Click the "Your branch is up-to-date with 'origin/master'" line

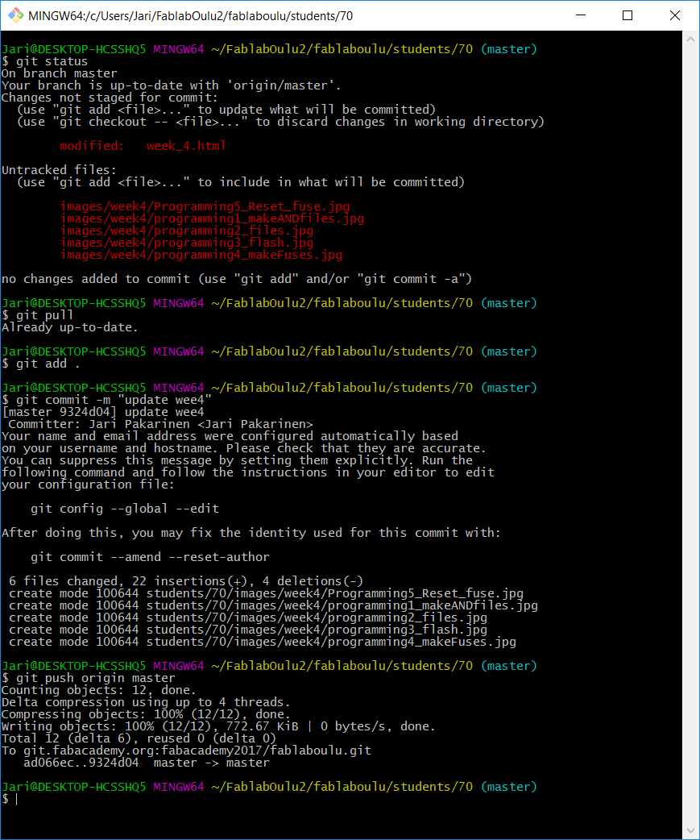point(172,85)
